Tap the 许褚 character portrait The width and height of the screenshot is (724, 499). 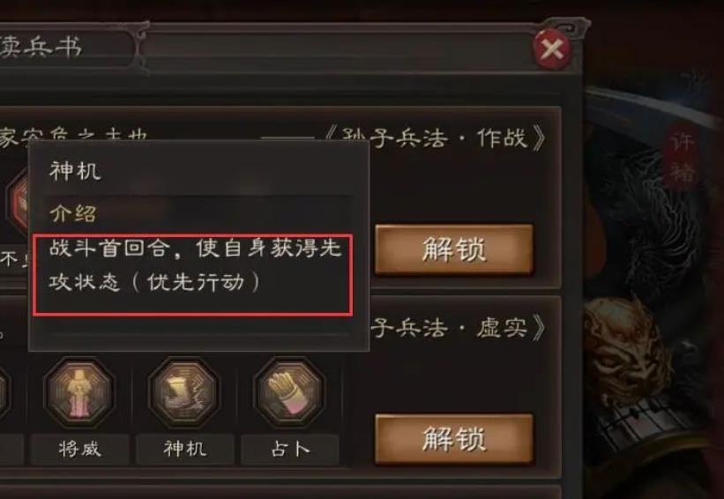(653, 277)
